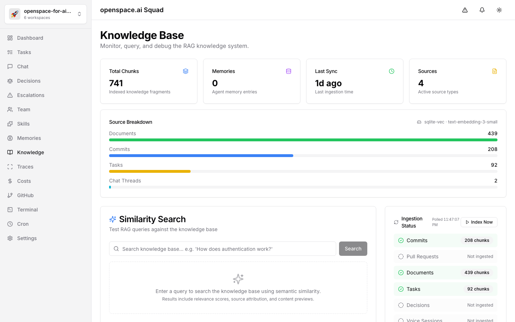Viewport: 515px width, 322px height.
Task: Go to Escalations in the sidebar
Action: point(31,95)
